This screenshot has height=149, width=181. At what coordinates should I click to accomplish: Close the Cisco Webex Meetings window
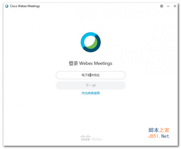pos(175,6)
